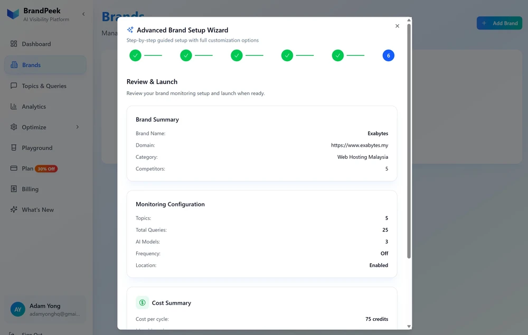The height and width of the screenshot is (335, 528).
Task: Click the Review & Launch heading
Action: pos(152,82)
